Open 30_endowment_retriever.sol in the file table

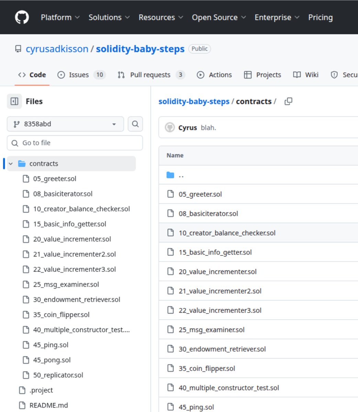click(222, 349)
